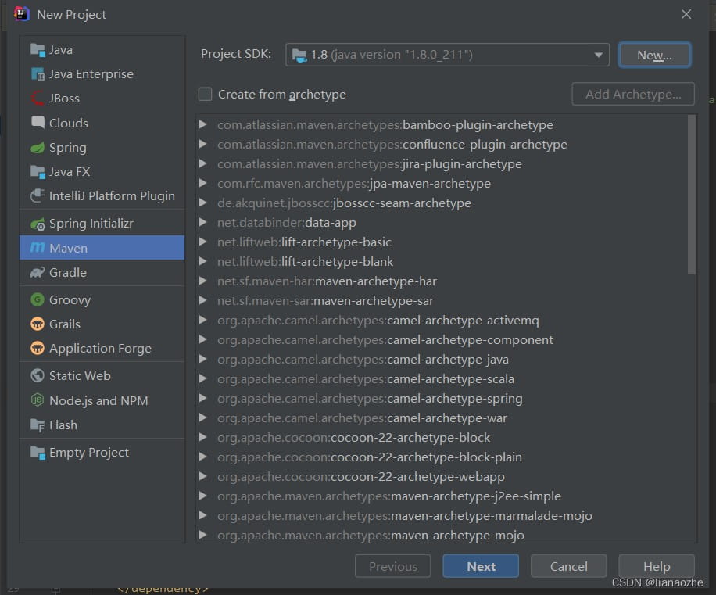The width and height of the screenshot is (716, 595).
Task: Click the New... SDK button
Action: point(654,56)
